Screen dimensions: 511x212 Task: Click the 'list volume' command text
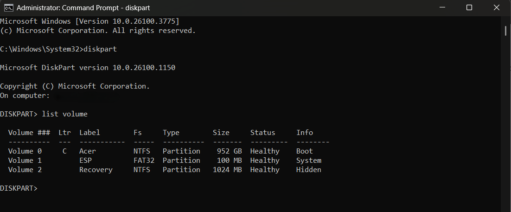(x=64, y=114)
